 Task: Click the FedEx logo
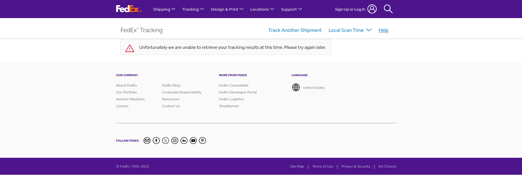point(129,9)
